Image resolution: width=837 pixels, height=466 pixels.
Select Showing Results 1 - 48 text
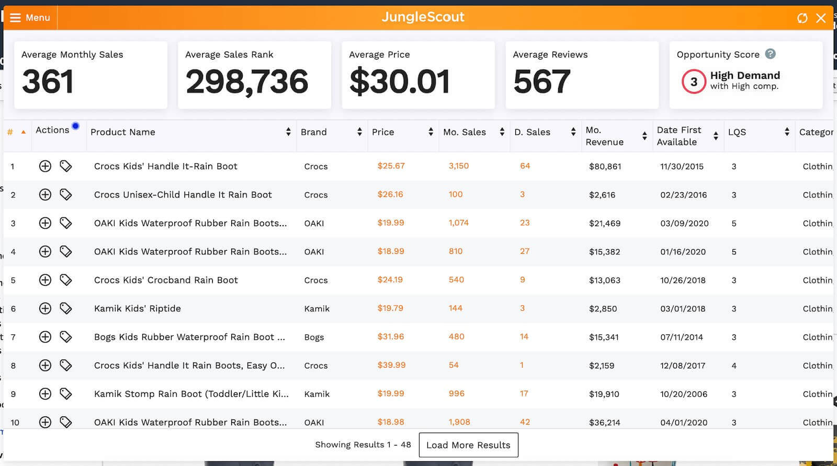(363, 445)
